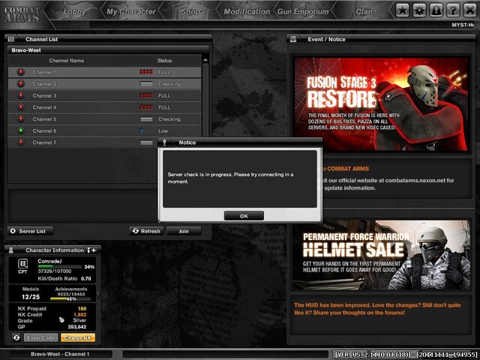
Task: Select the Channel 7 row name
Action: 44,142
